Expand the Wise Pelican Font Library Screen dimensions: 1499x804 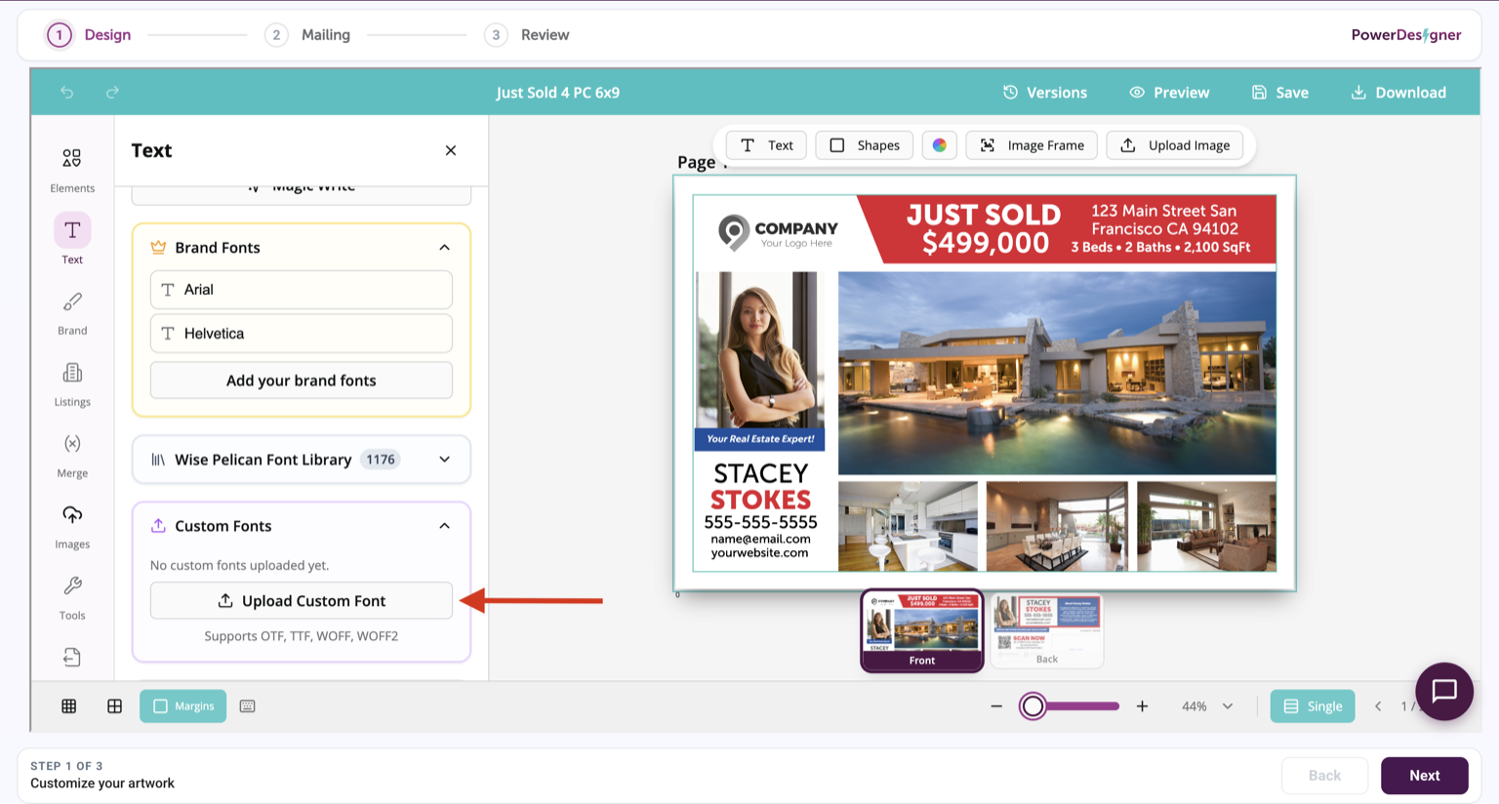pyautogui.click(x=302, y=460)
